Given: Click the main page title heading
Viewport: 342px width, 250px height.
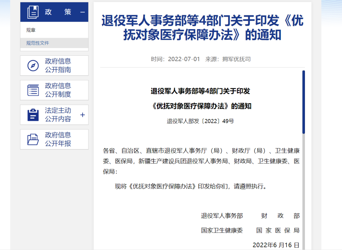Looking at the screenshot, I should point(202,28).
